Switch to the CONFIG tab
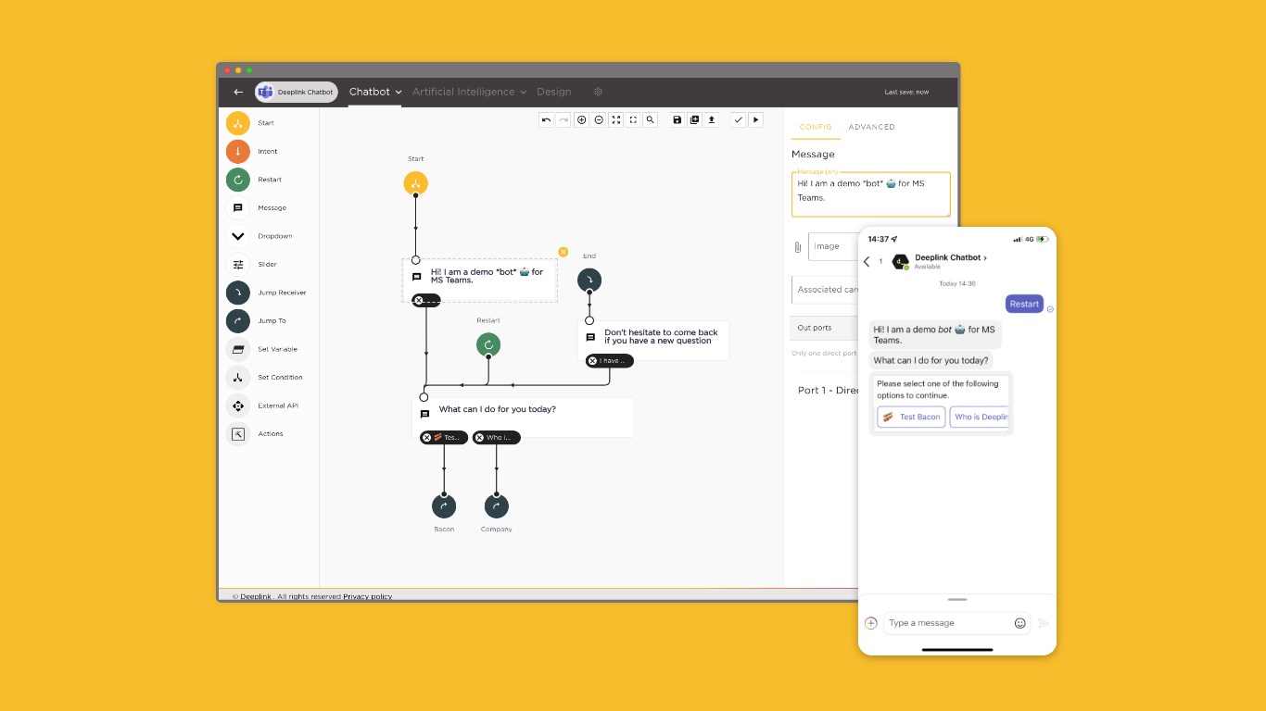 (816, 127)
